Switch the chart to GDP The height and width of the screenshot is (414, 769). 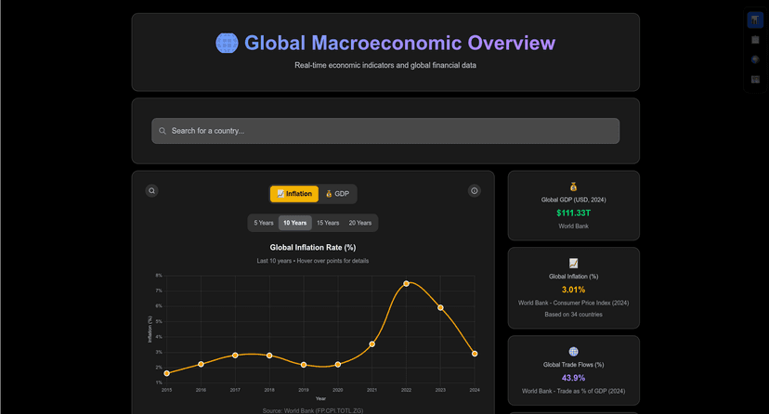tap(337, 193)
